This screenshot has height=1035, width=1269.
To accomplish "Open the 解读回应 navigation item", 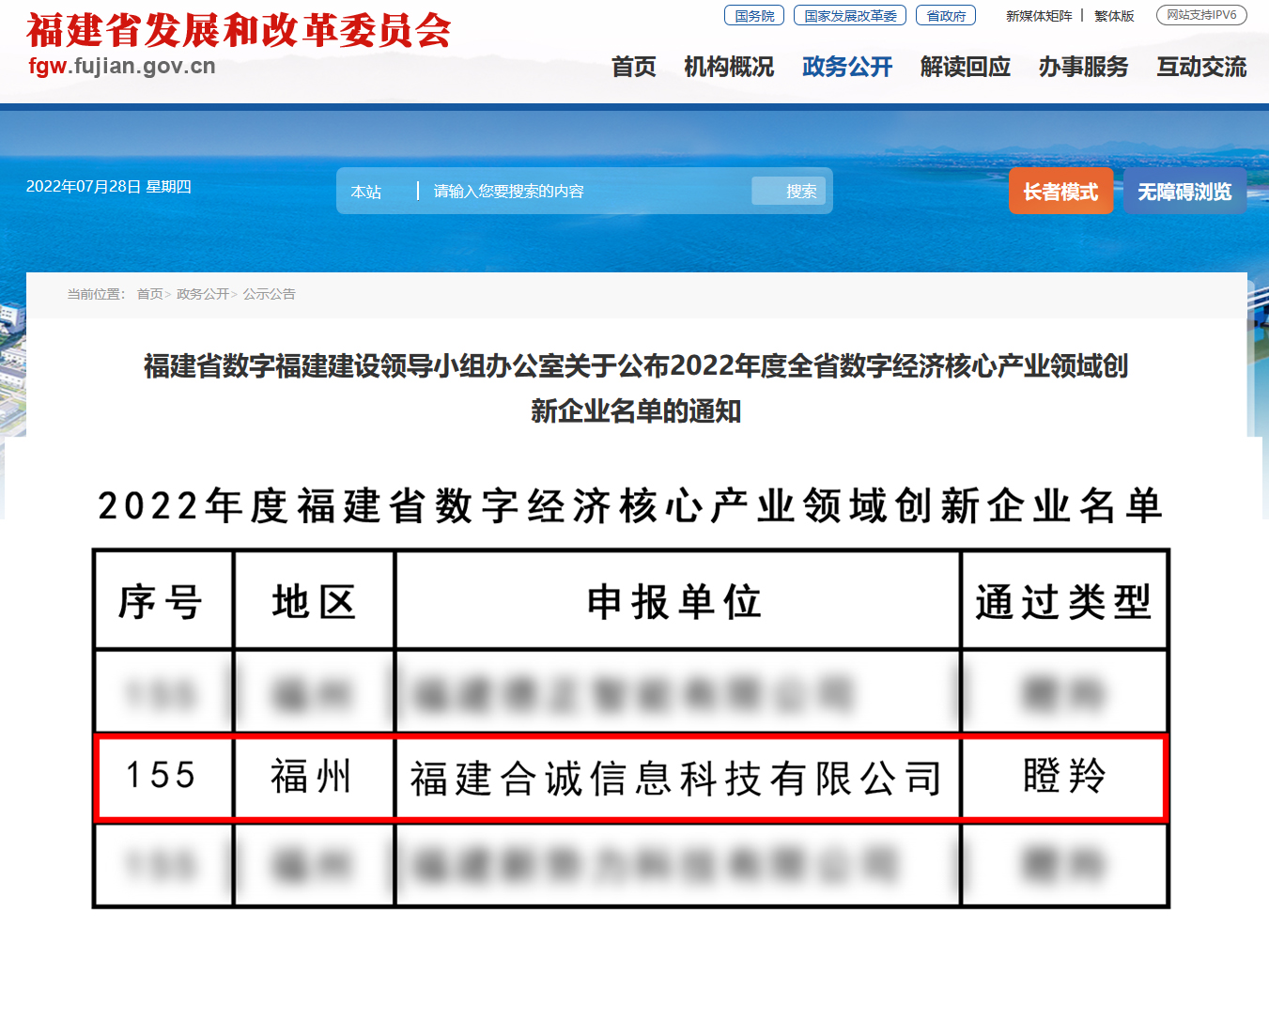I will pos(966,67).
